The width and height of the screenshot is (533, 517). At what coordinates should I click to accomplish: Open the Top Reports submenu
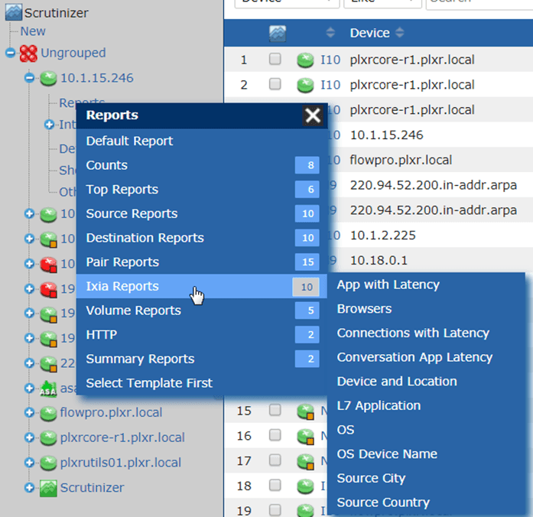pyautogui.click(x=202, y=190)
